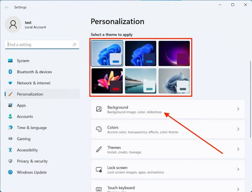
Task: Maximize the Settings window
Action: pos(232,5)
